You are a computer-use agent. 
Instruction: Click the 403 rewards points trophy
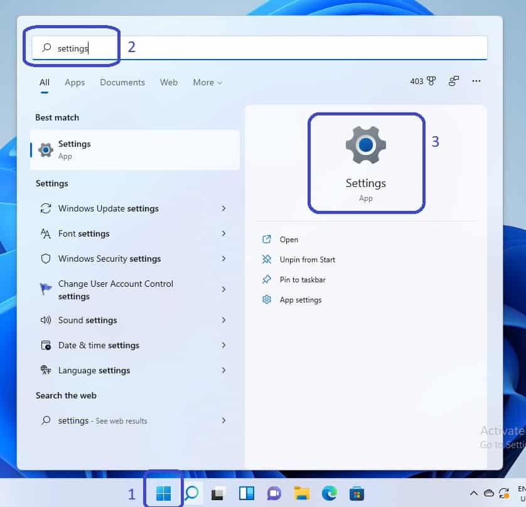click(422, 81)
